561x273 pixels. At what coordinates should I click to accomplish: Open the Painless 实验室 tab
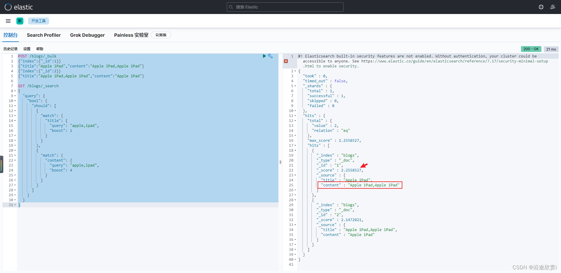[131, 35]
